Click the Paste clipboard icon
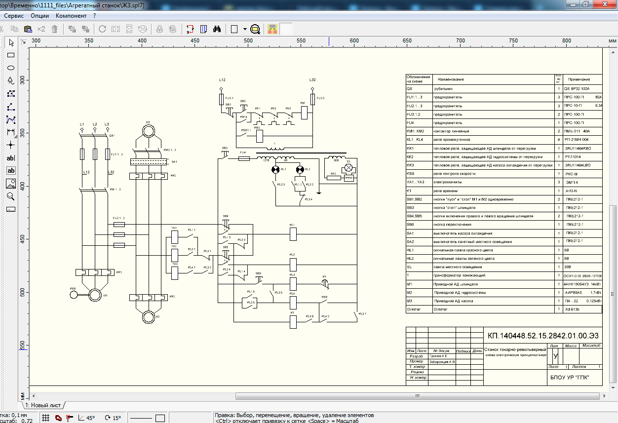Screen dimensions: 618x423 pyautogui.click(x=28, y=29)
